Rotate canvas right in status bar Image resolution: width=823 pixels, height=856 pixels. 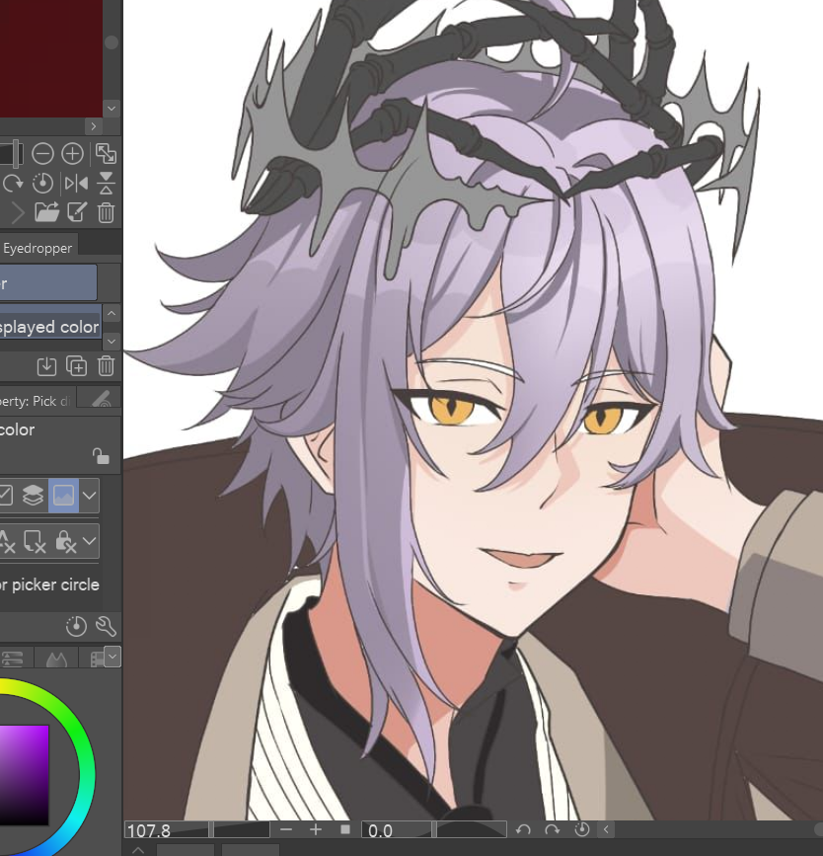pyautogui.click(x=553, y=829)
